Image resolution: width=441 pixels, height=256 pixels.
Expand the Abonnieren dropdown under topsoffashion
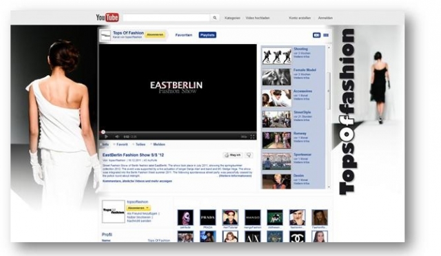coord(139,209)
